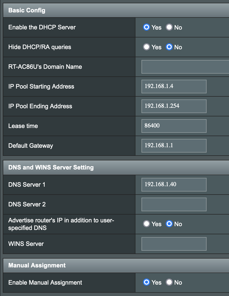
Task: Click the Basic Config section header
Action: tap(27, 10)
